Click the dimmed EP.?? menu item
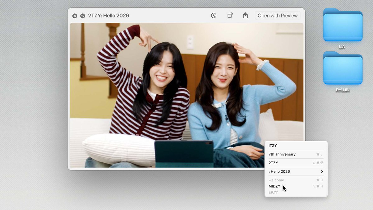The image size is (373, 210). point(273,192)
